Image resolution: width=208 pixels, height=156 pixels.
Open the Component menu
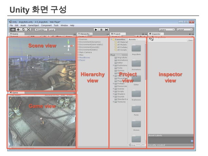tap(46, 25)
